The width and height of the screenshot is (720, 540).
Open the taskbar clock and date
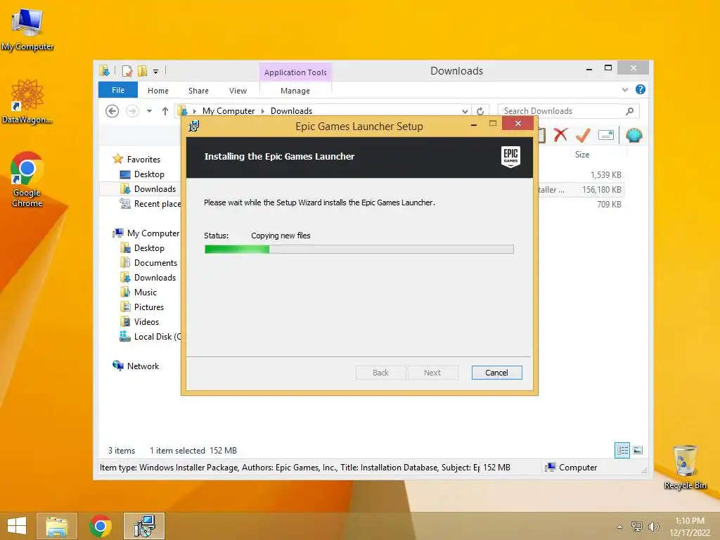point(690,527)
